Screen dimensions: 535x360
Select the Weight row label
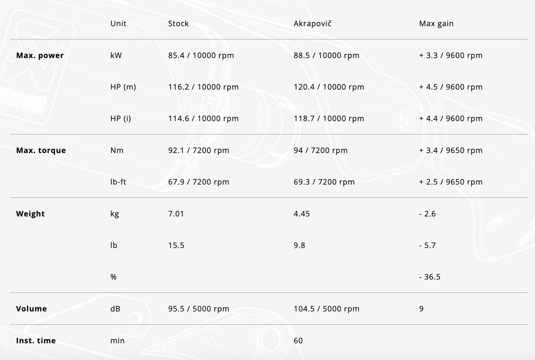click(30, 214)
